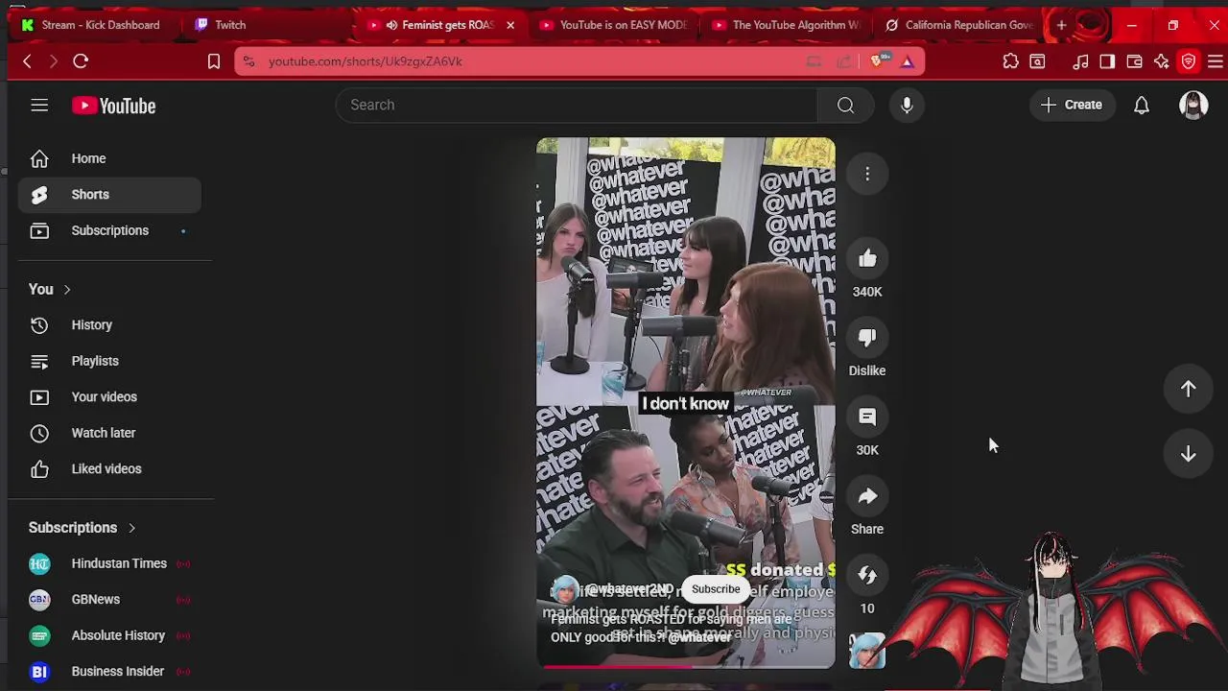This screenshot has width=1228, height=691.
Task: Open Subscriptions in the sidebar
Action: coord(109,230)
